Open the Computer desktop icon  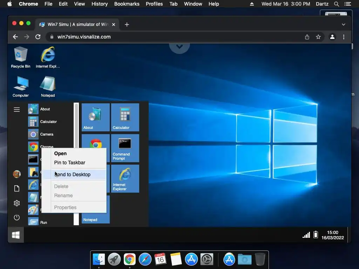(21, 87)
